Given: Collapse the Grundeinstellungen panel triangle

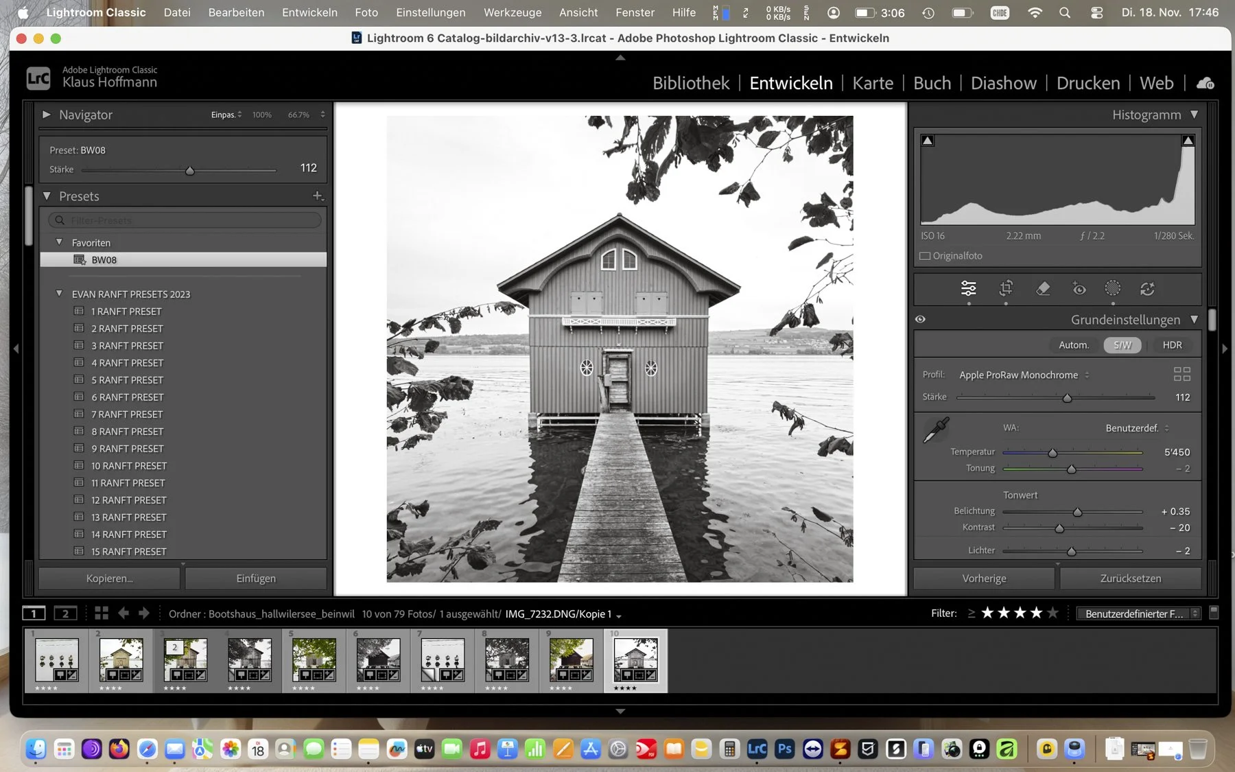Looking at the screenshot, I should tap(1195, 320).
